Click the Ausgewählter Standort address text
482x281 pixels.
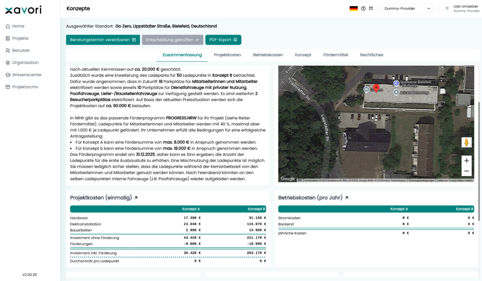(x=166, y=26)
